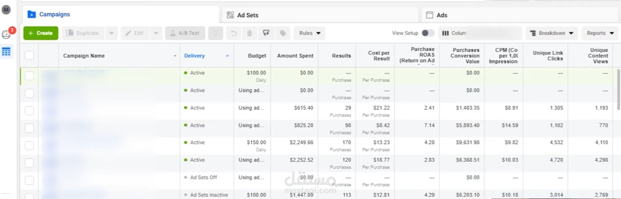Click the Ad Sets Inactive delivery status
The image size is (621, 199).
point(209,195)
